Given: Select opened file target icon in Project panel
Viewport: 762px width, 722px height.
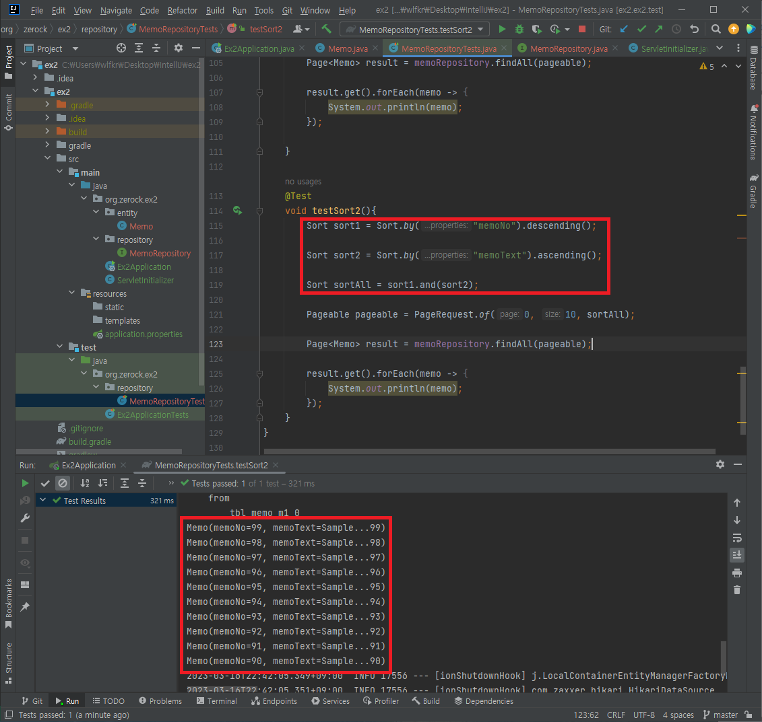Looking at the screenshot, I should click(x=121, y=48).
